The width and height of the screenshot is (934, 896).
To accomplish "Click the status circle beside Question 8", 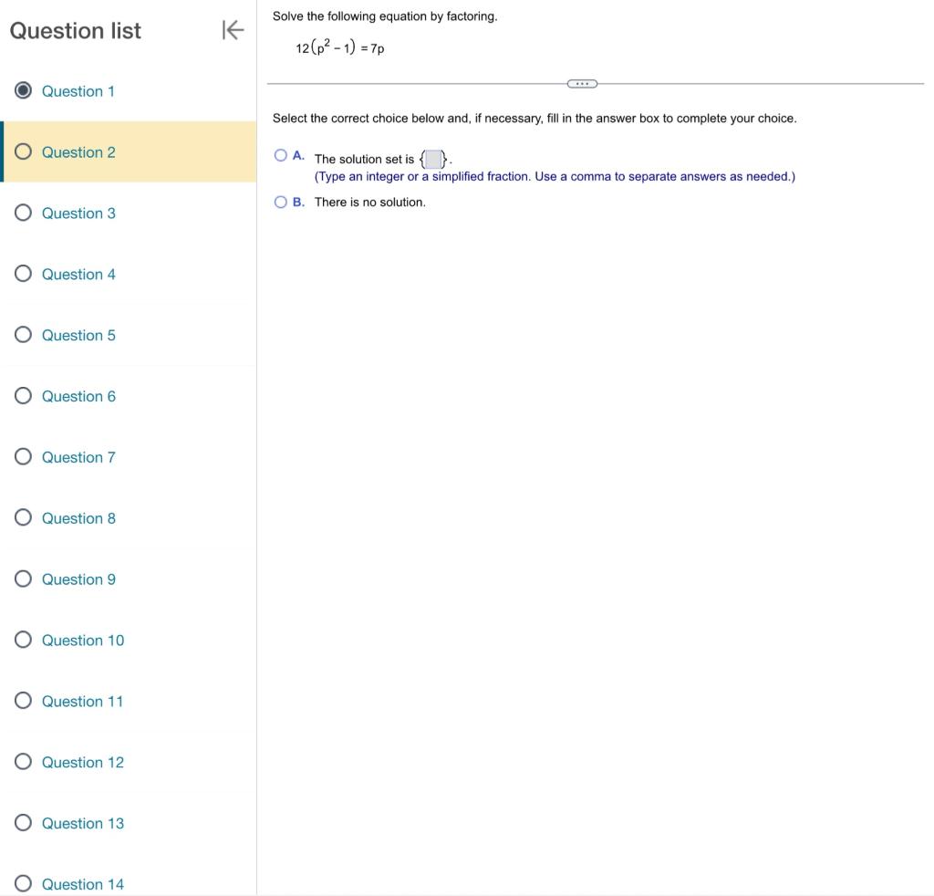I will coord(21,516).
